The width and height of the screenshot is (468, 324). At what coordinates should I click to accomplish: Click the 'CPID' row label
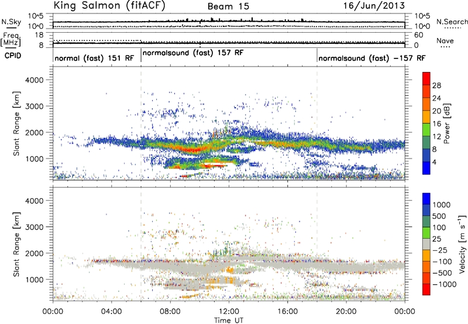click(13, 56)
